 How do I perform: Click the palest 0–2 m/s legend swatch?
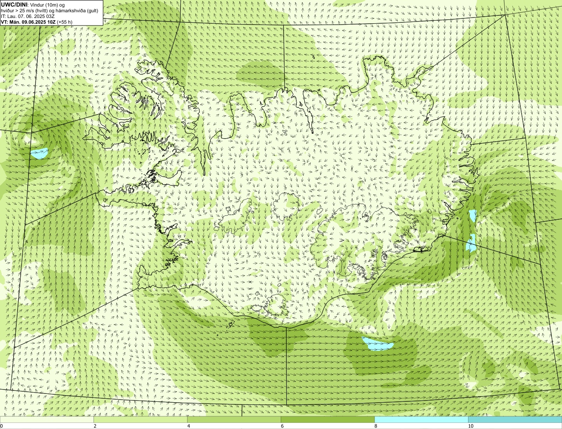click(x=47, y=419)
